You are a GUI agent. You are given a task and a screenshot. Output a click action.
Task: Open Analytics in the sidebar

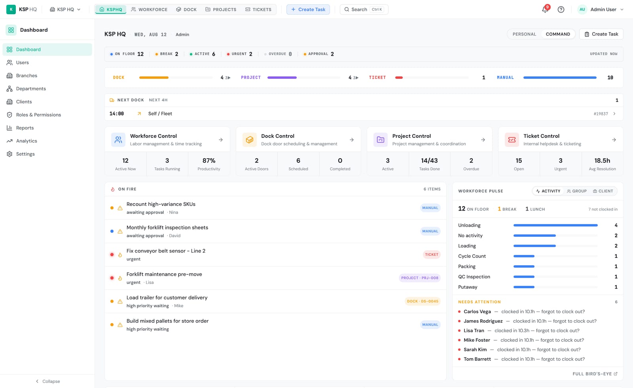(x=47, y=141)
